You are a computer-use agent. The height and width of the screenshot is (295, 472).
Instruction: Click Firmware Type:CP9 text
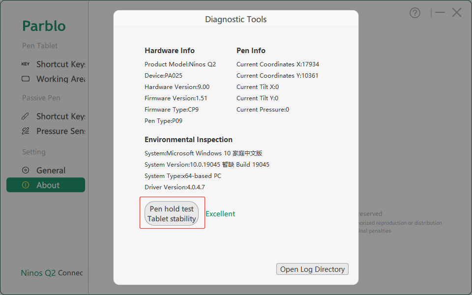[x=172, y=110]
